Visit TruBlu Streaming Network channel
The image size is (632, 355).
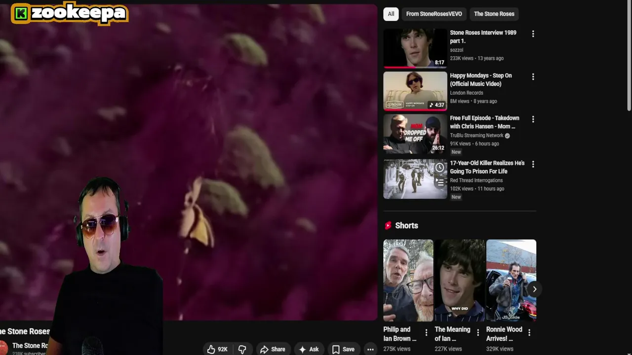(476, 136)
